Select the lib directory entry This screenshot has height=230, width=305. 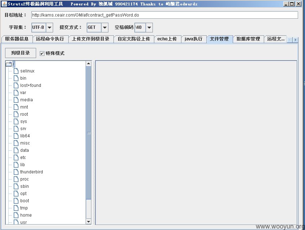(x=22, y=165)
